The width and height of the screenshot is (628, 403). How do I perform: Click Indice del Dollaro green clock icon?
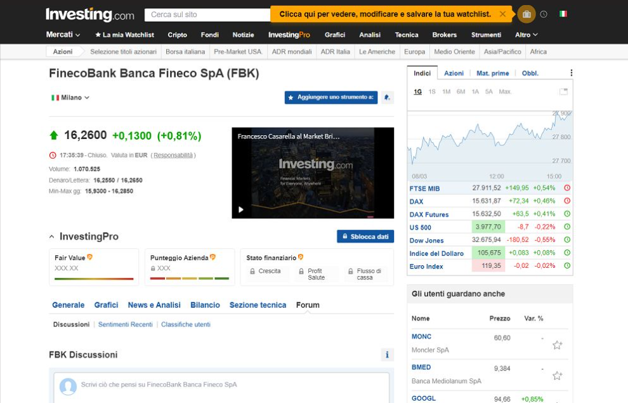567,253
